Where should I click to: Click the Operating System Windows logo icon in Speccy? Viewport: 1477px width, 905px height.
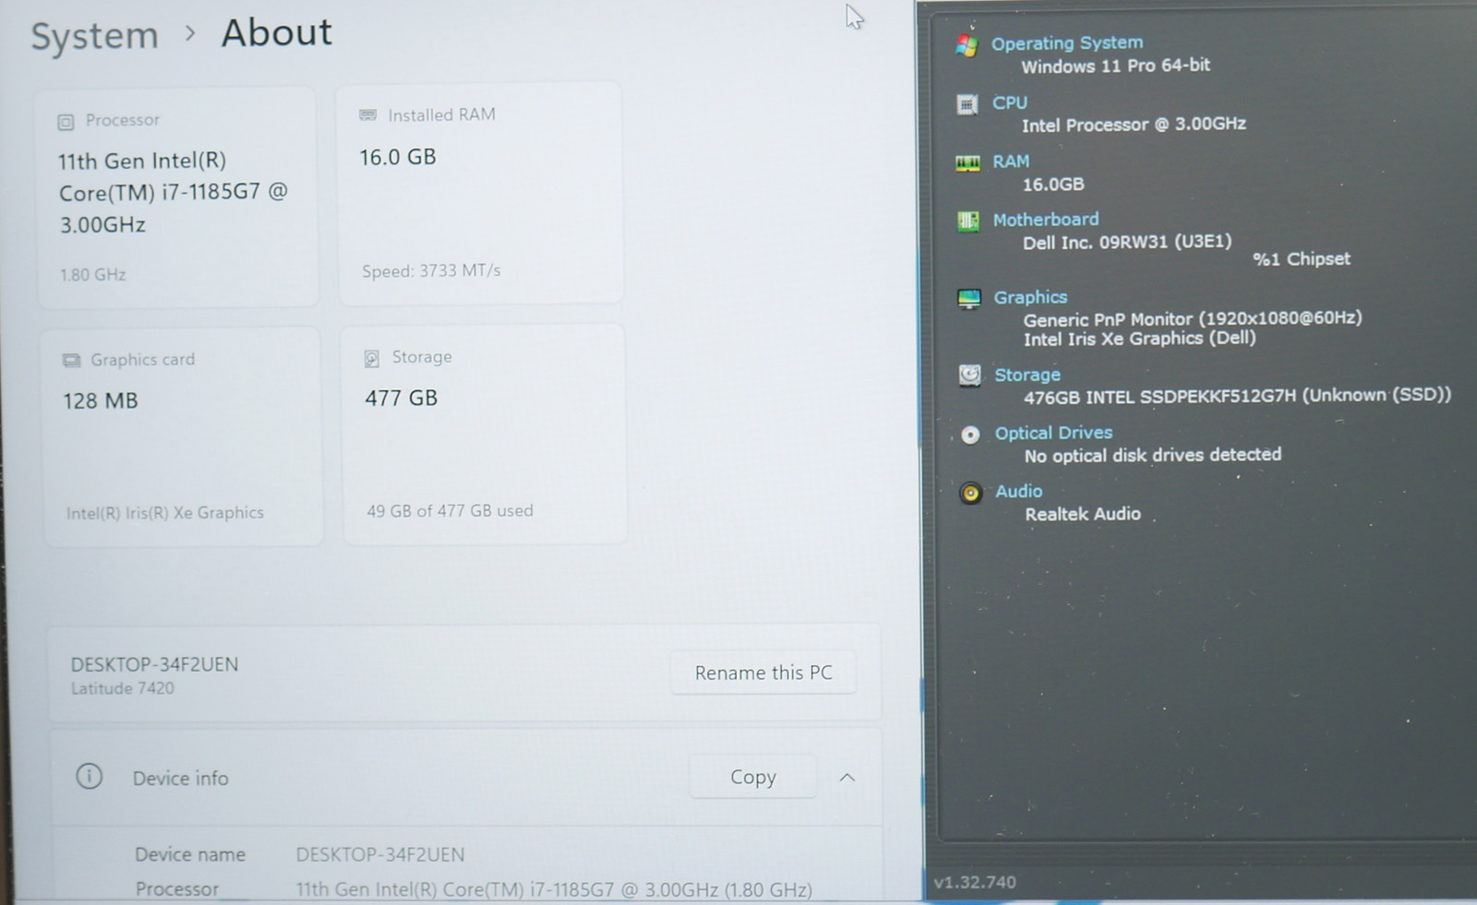[x=967, y=45]
